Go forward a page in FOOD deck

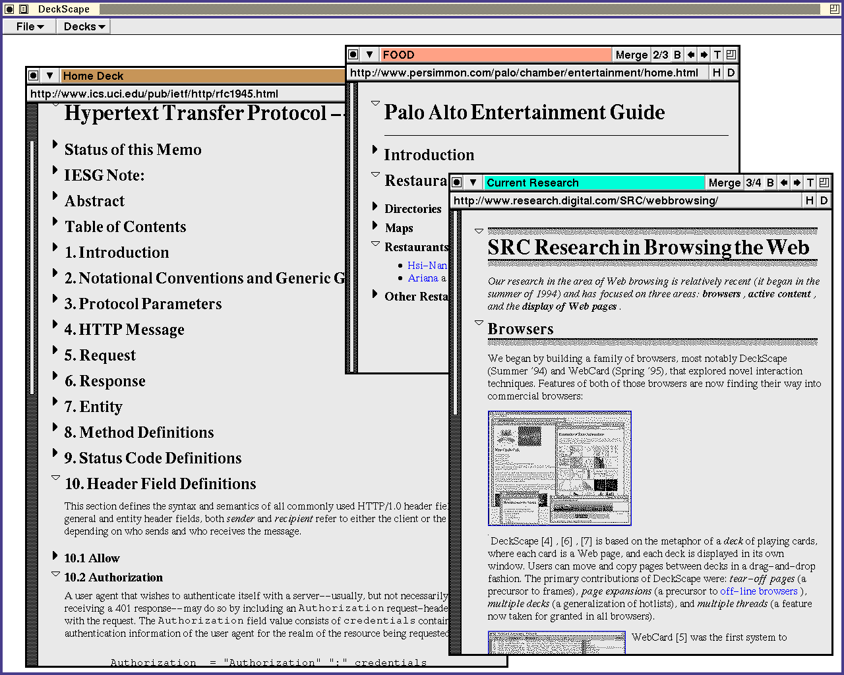point(704,55)
